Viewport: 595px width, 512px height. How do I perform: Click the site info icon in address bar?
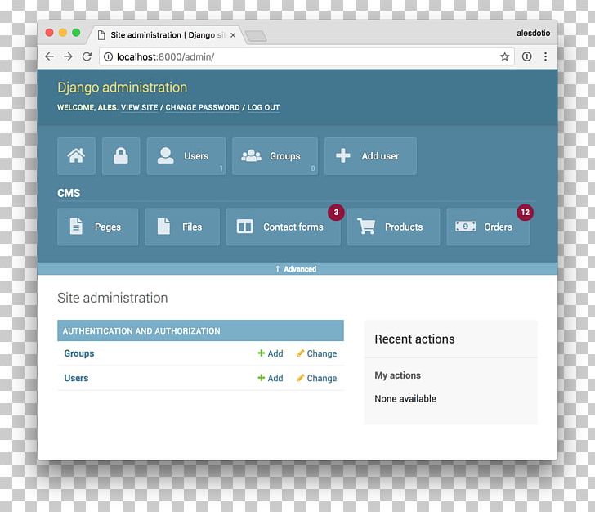click(108, 56)
